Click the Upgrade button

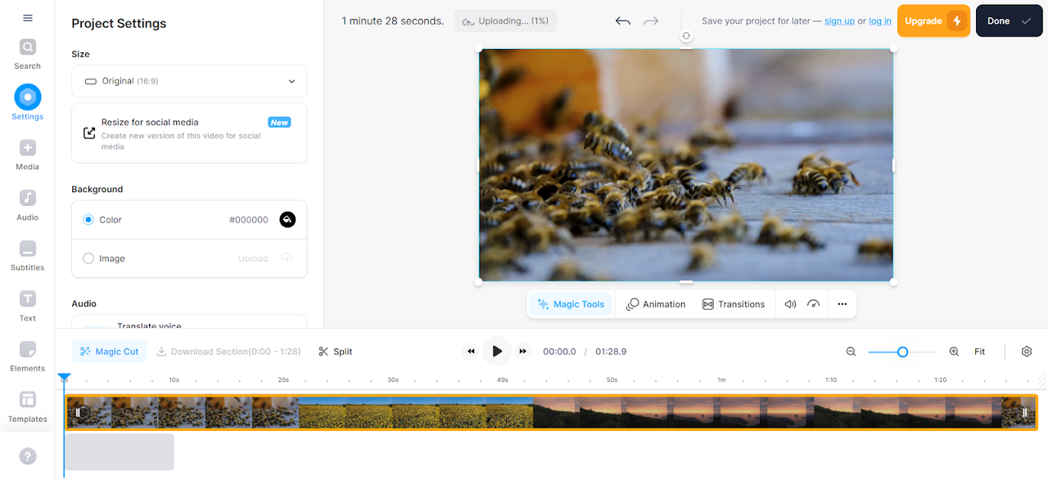pyautogui.click(x=933, y=21)
